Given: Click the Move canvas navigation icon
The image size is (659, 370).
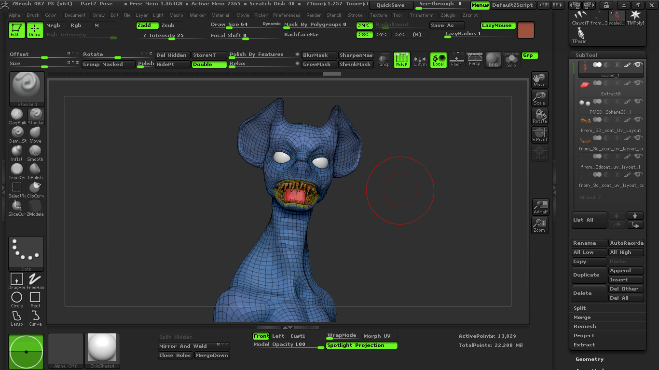Looking at the screenshot, I should 539,80.
